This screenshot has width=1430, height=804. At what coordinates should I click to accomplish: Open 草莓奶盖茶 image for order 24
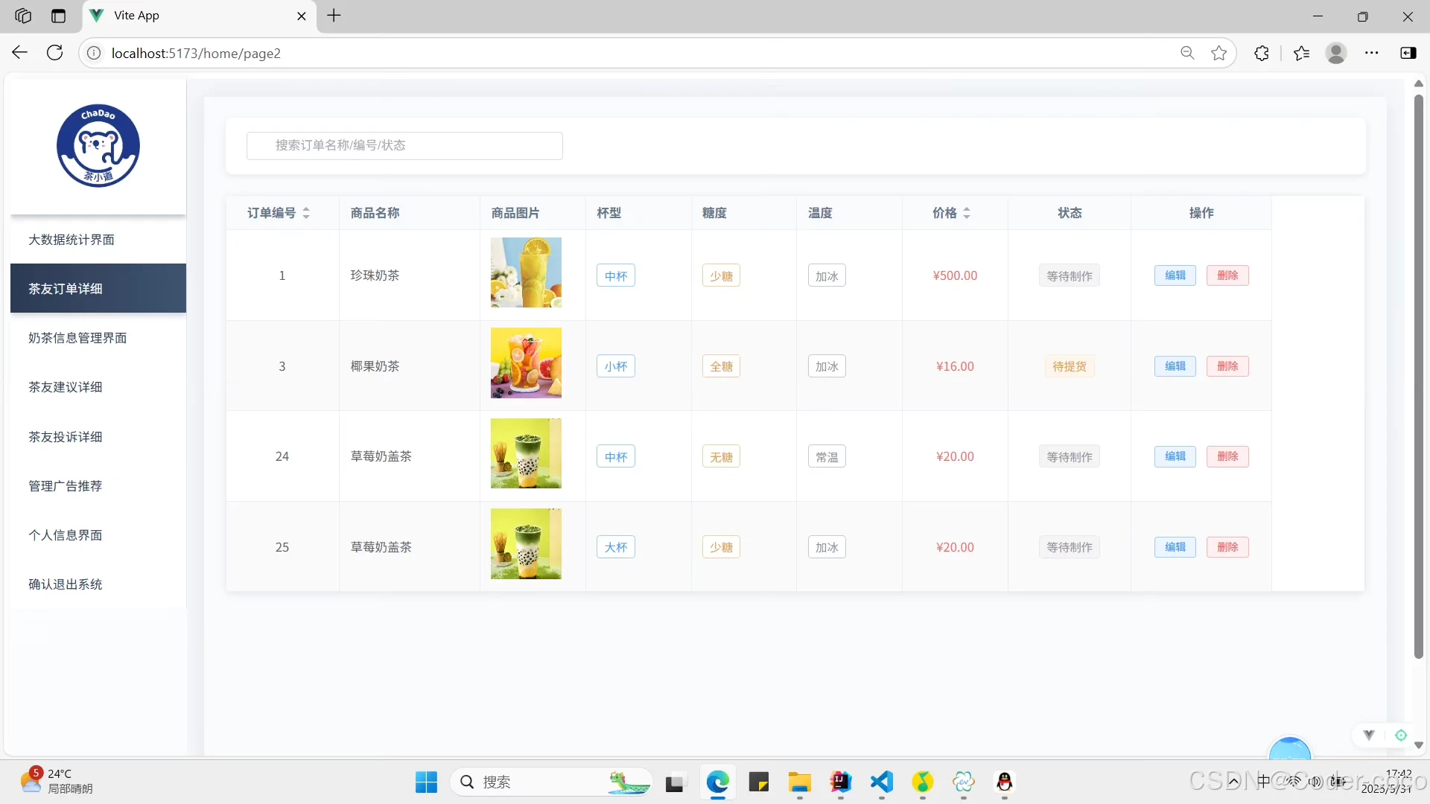pos(526,453)
